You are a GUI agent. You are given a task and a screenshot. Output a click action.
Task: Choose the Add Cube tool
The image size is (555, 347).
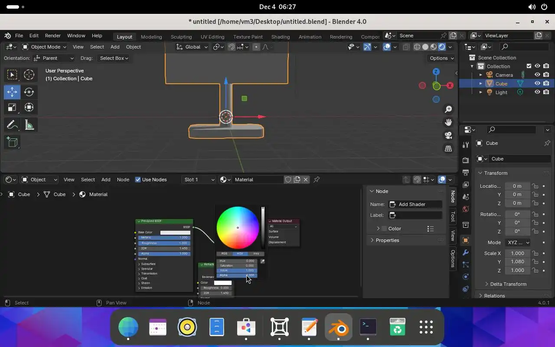coord(12,142)
